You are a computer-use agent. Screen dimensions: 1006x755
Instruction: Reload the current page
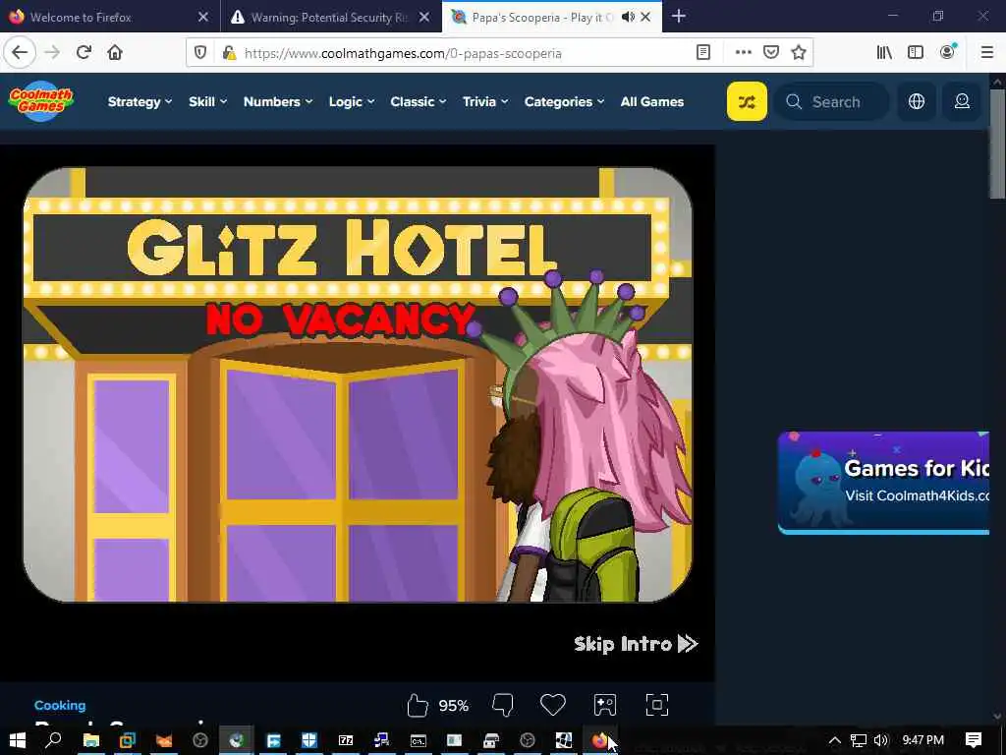coord(84,53)
